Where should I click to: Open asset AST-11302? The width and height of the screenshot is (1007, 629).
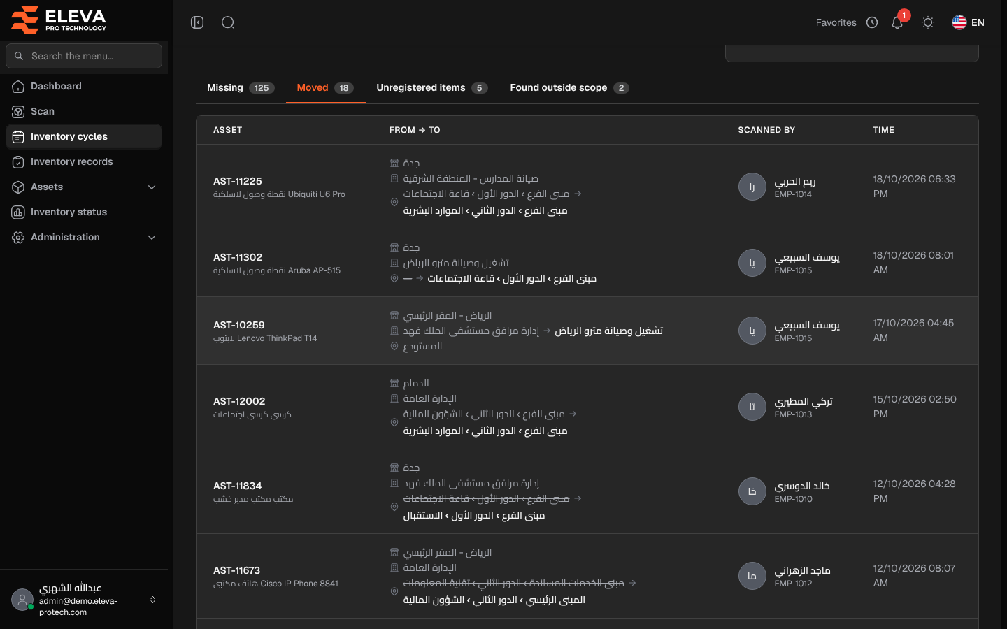(237, 257)
